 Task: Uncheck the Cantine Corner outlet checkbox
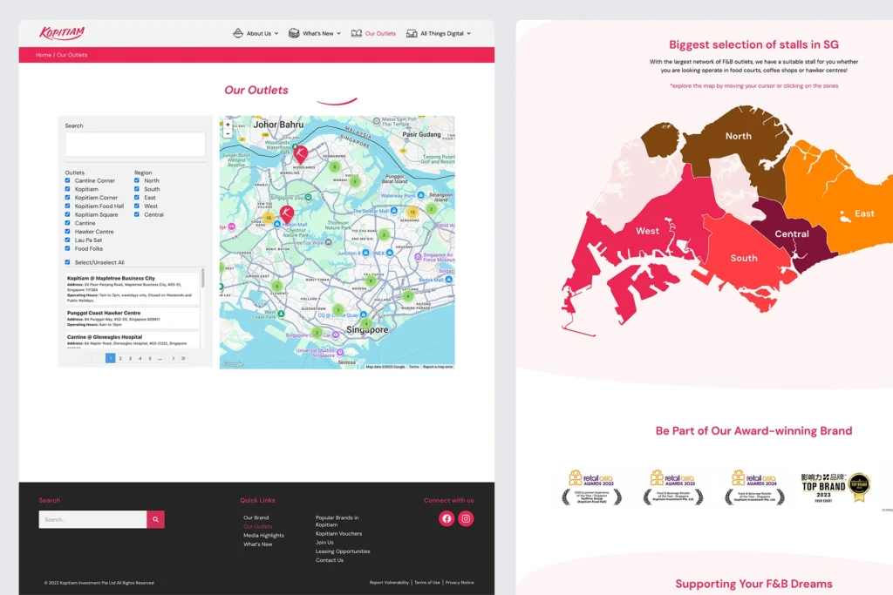[x=68, y=180]
